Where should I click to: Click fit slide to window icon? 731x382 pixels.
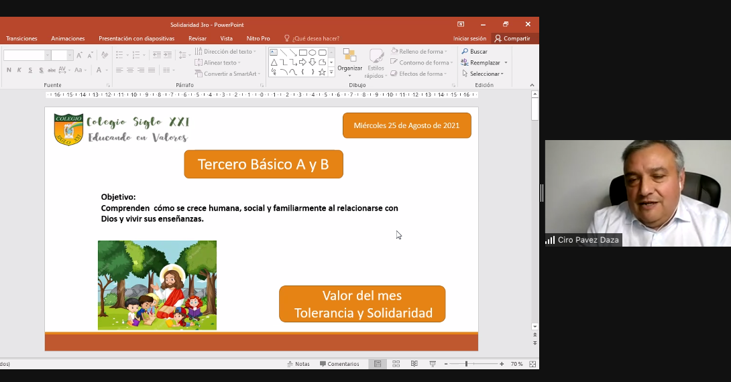532,364
